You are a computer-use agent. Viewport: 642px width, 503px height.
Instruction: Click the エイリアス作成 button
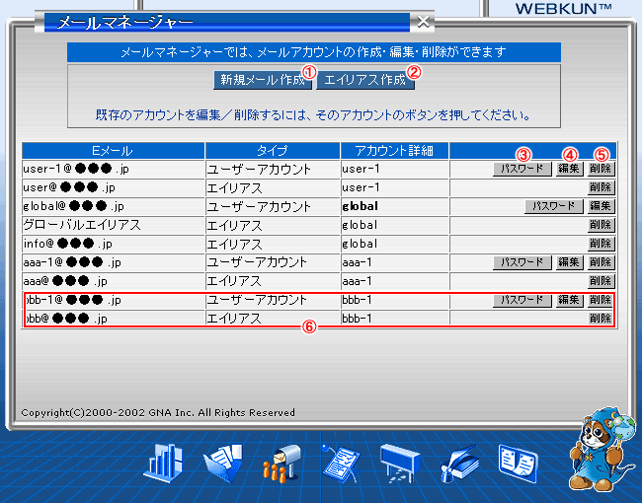tap(364, 80)
